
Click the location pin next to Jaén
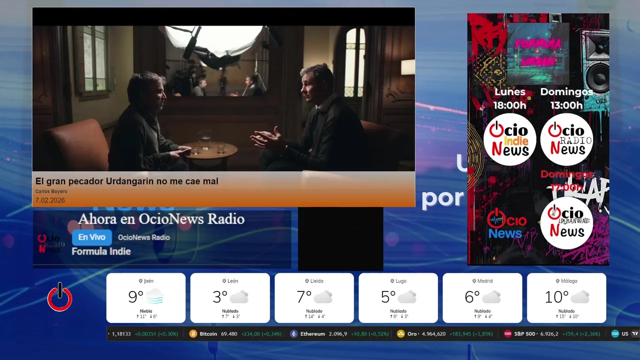140,281
